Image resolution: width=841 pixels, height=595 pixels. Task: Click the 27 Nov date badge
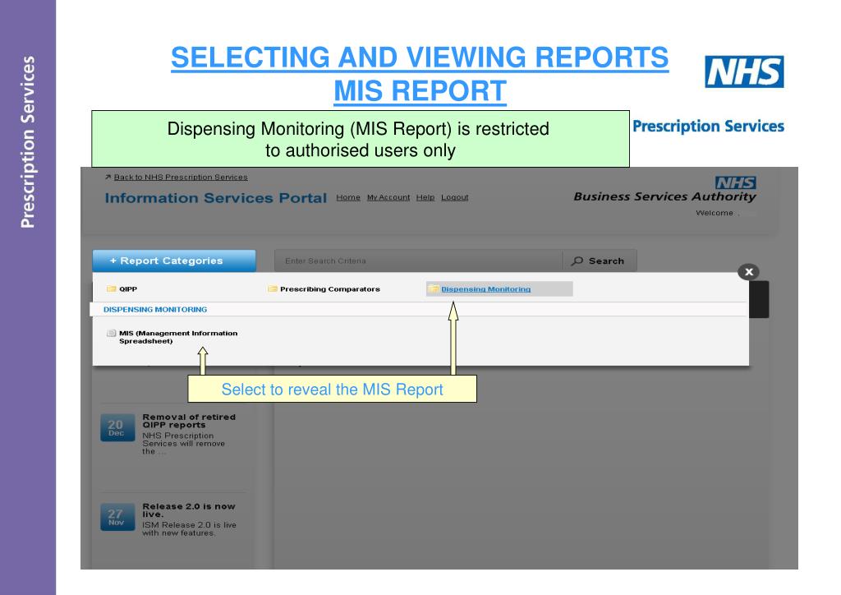[x=117, y=516]
